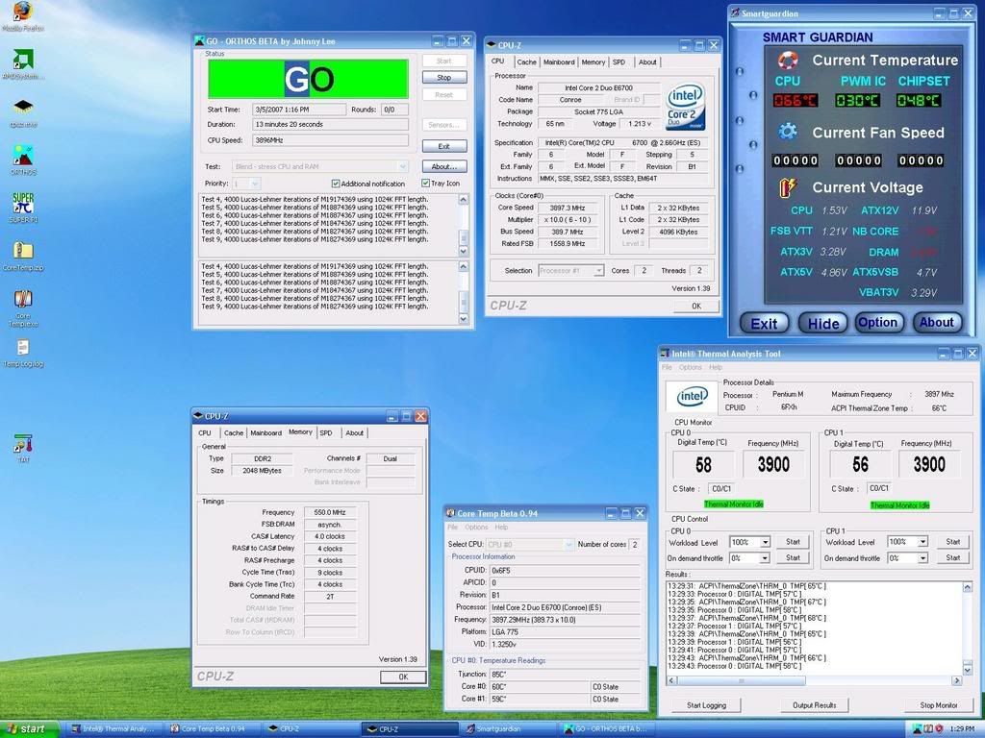Toggle Additional notification checkbox in ORTHOS
Viewport: 985px width, 738px height.
click(336, 184)
